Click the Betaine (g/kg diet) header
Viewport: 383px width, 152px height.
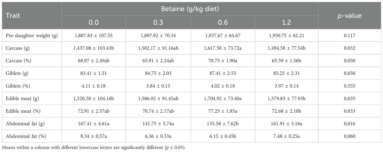click(190, 9)
